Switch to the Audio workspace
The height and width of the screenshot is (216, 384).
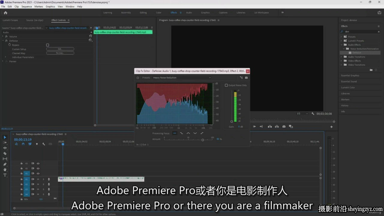189,13
